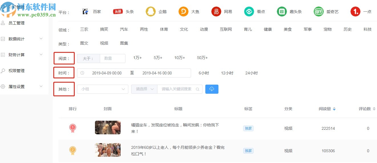Viewport: 377px width, 163px height.
Task: Select the 图集 content type
Action: (124, 43)
